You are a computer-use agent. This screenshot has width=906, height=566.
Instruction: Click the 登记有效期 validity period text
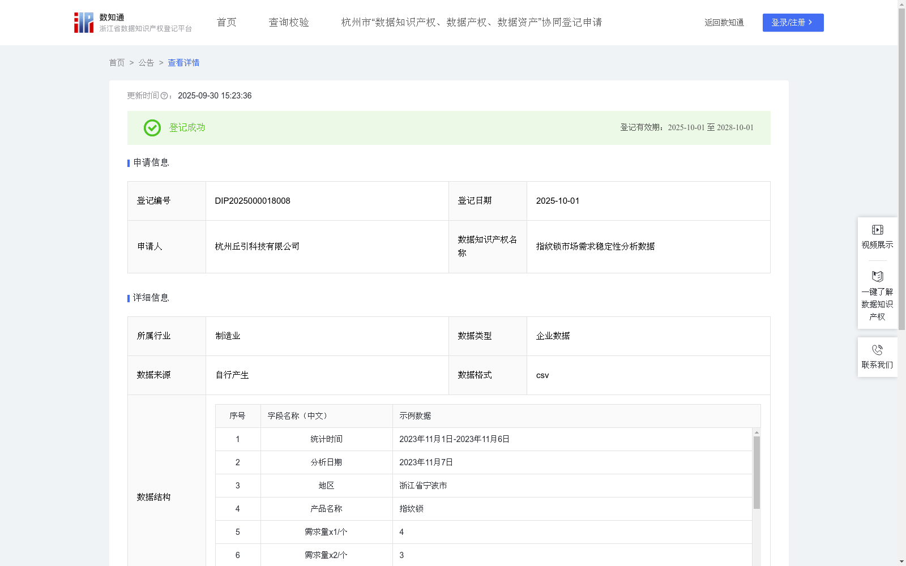(687, 128)
